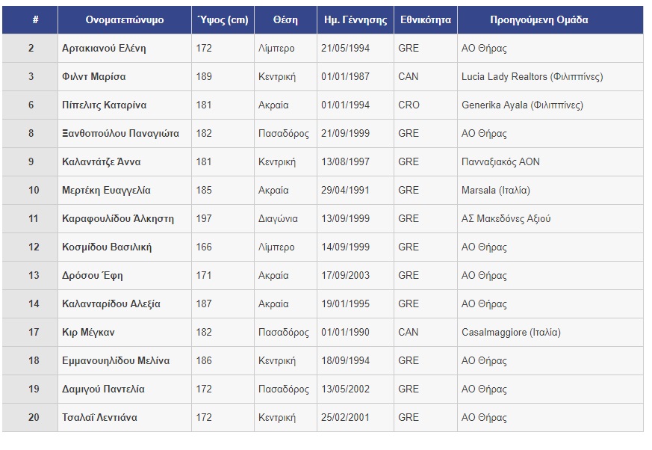Click player name Φιλντ Μαρίσα
This screenshot has width=652, height=450.
pos(93,76)
